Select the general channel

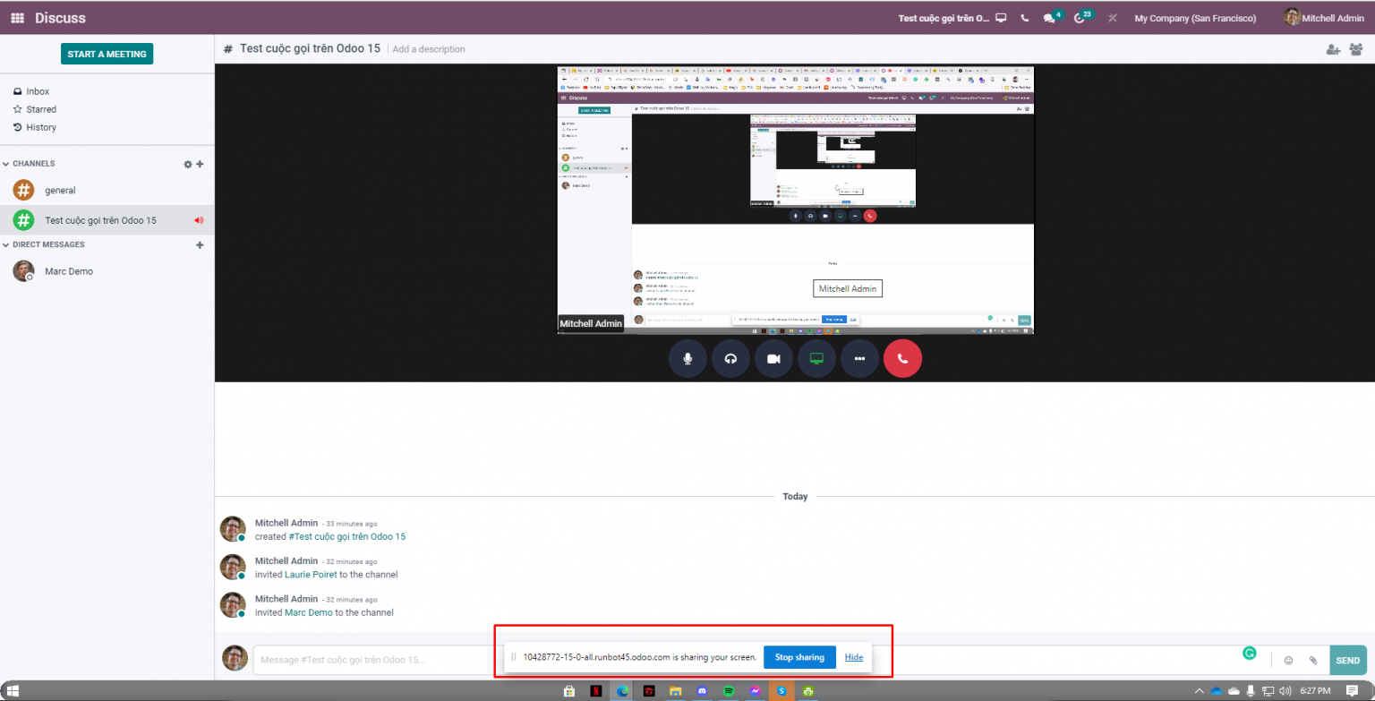coord(60,191)
